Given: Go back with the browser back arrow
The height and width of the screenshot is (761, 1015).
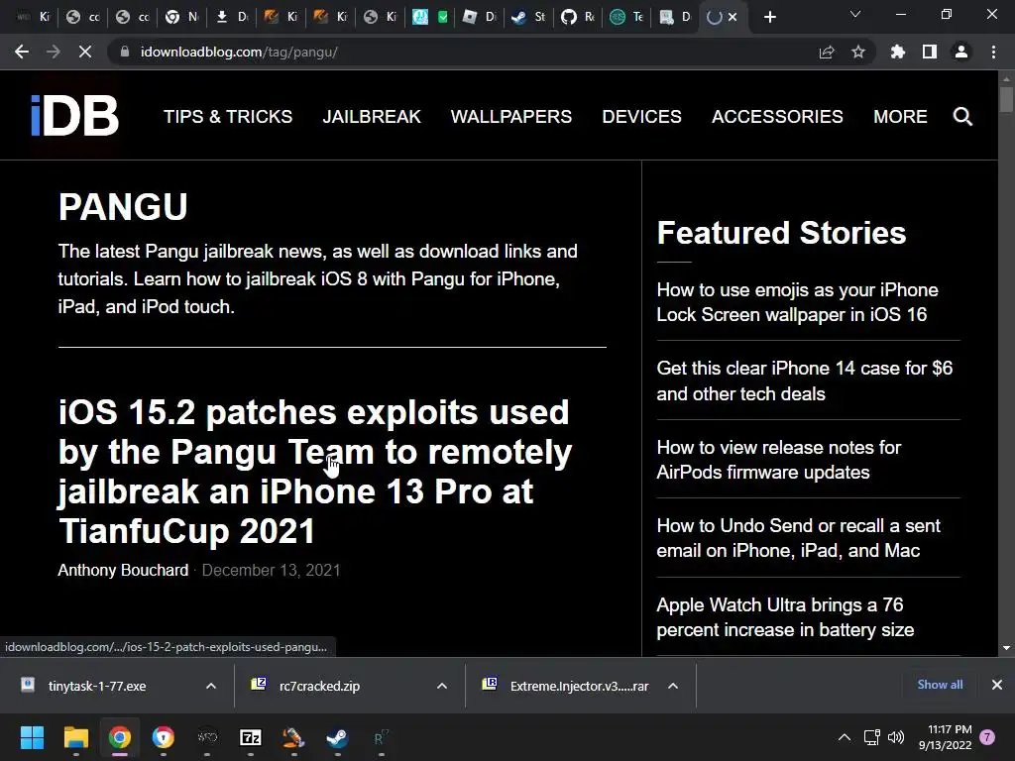Looking at the screenshot, I should tap(22, 52).
